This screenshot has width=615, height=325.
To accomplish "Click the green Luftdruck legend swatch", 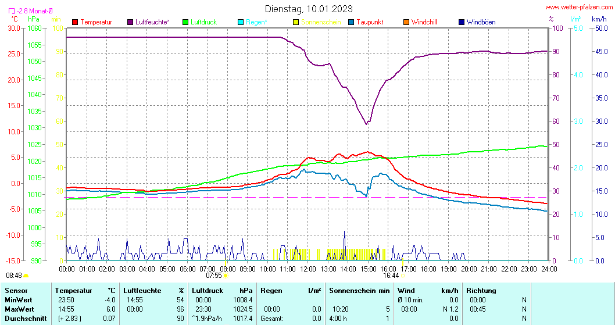I will pyautogui.click(x=186, y=22).
